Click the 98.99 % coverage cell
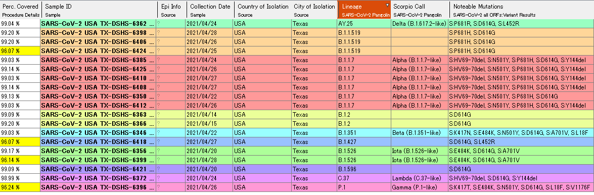The image size is (594, 195). [x=20, y=178]
